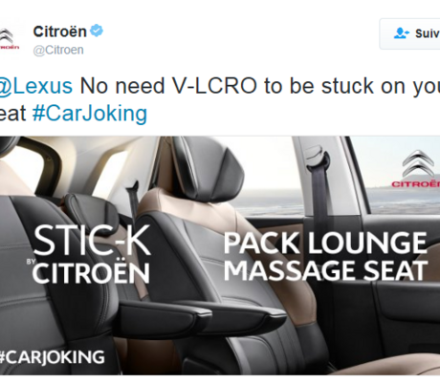Click the add-person icon in follow button
This screenshot has height=382, width=440.
coord(402,33)
